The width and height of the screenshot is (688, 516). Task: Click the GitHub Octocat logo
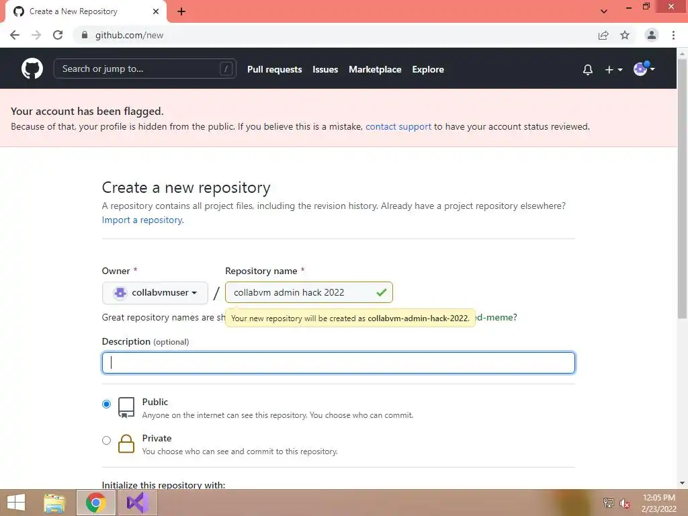pos(32,69)
